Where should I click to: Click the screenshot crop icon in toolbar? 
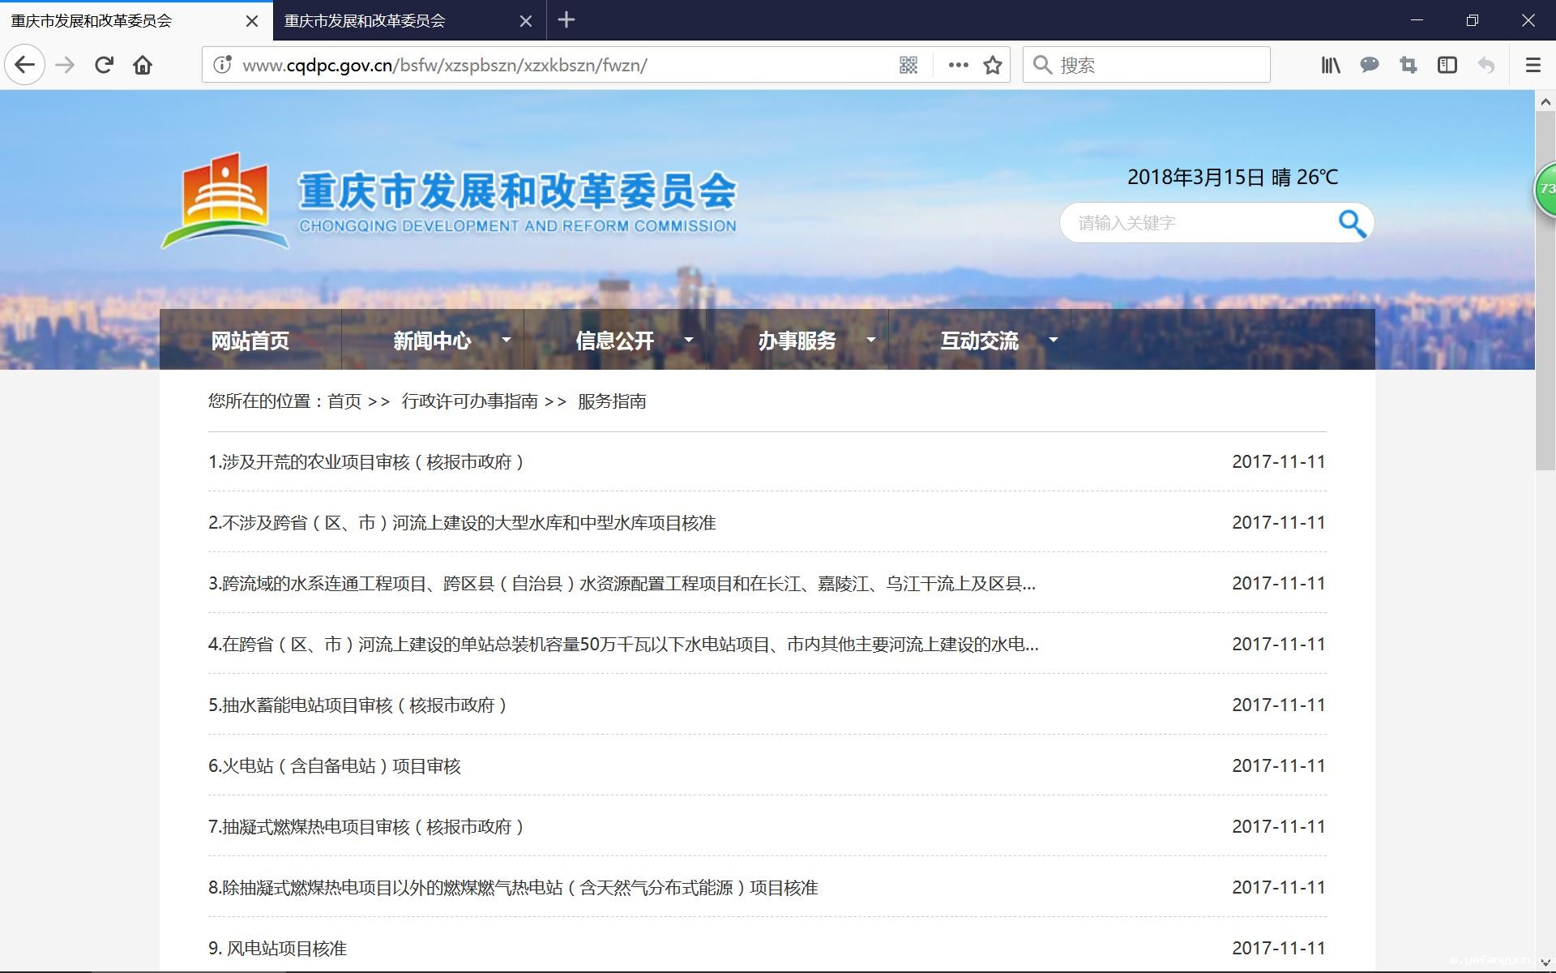coord(1408,65)
